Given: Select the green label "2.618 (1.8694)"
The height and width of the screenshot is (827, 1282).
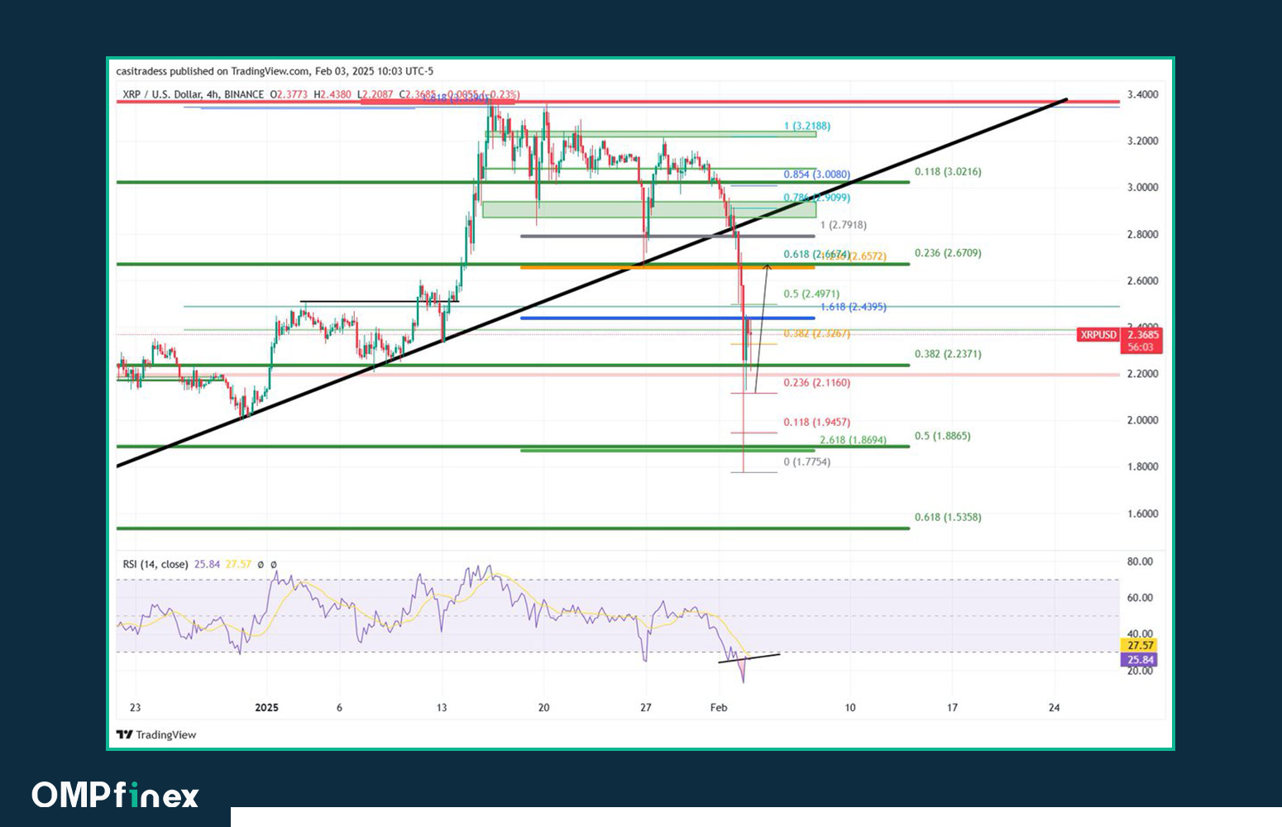Looking at the screenshot, I should pos(853,440).
